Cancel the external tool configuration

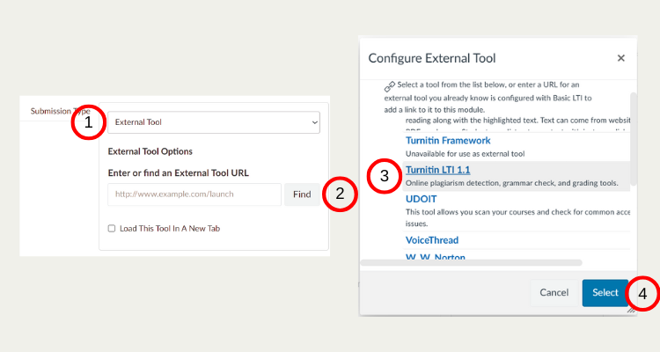554,292
